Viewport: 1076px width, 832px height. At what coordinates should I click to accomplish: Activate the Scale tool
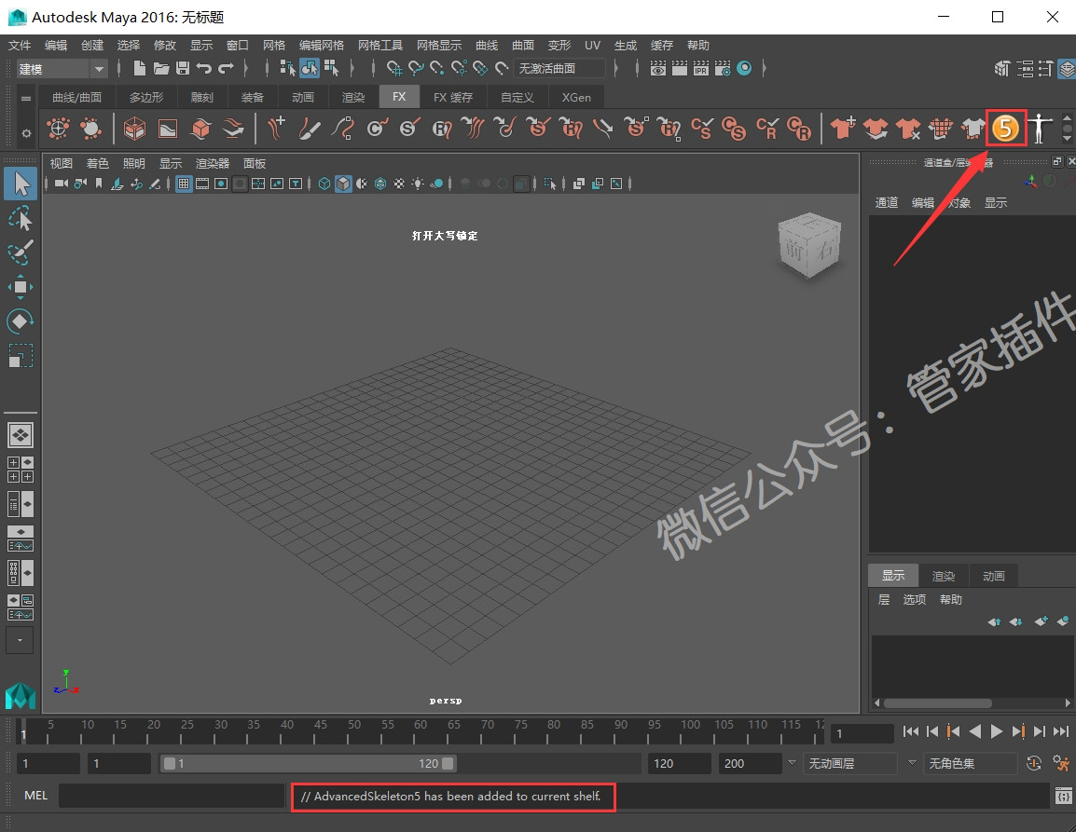point(21,355)
